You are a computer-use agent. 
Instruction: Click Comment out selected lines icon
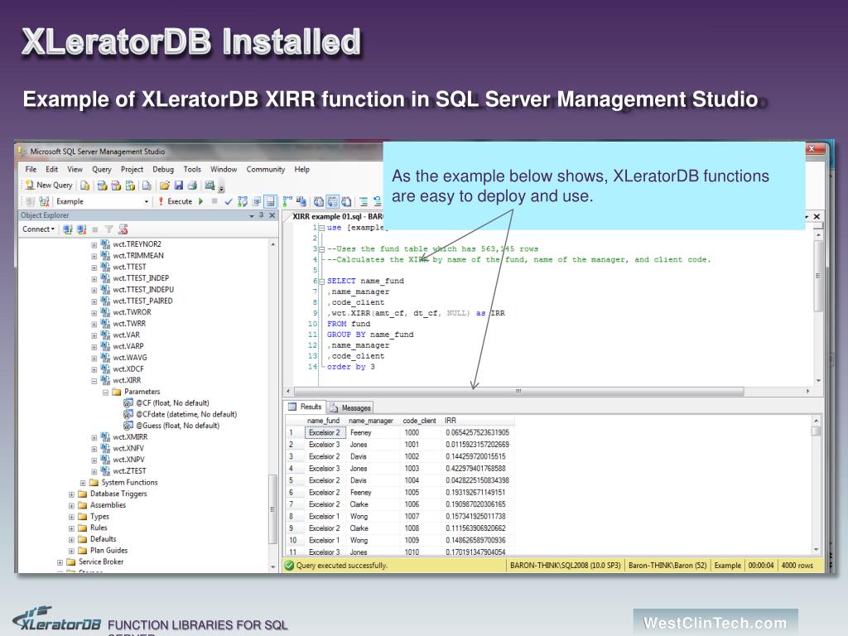click(364, 202)
